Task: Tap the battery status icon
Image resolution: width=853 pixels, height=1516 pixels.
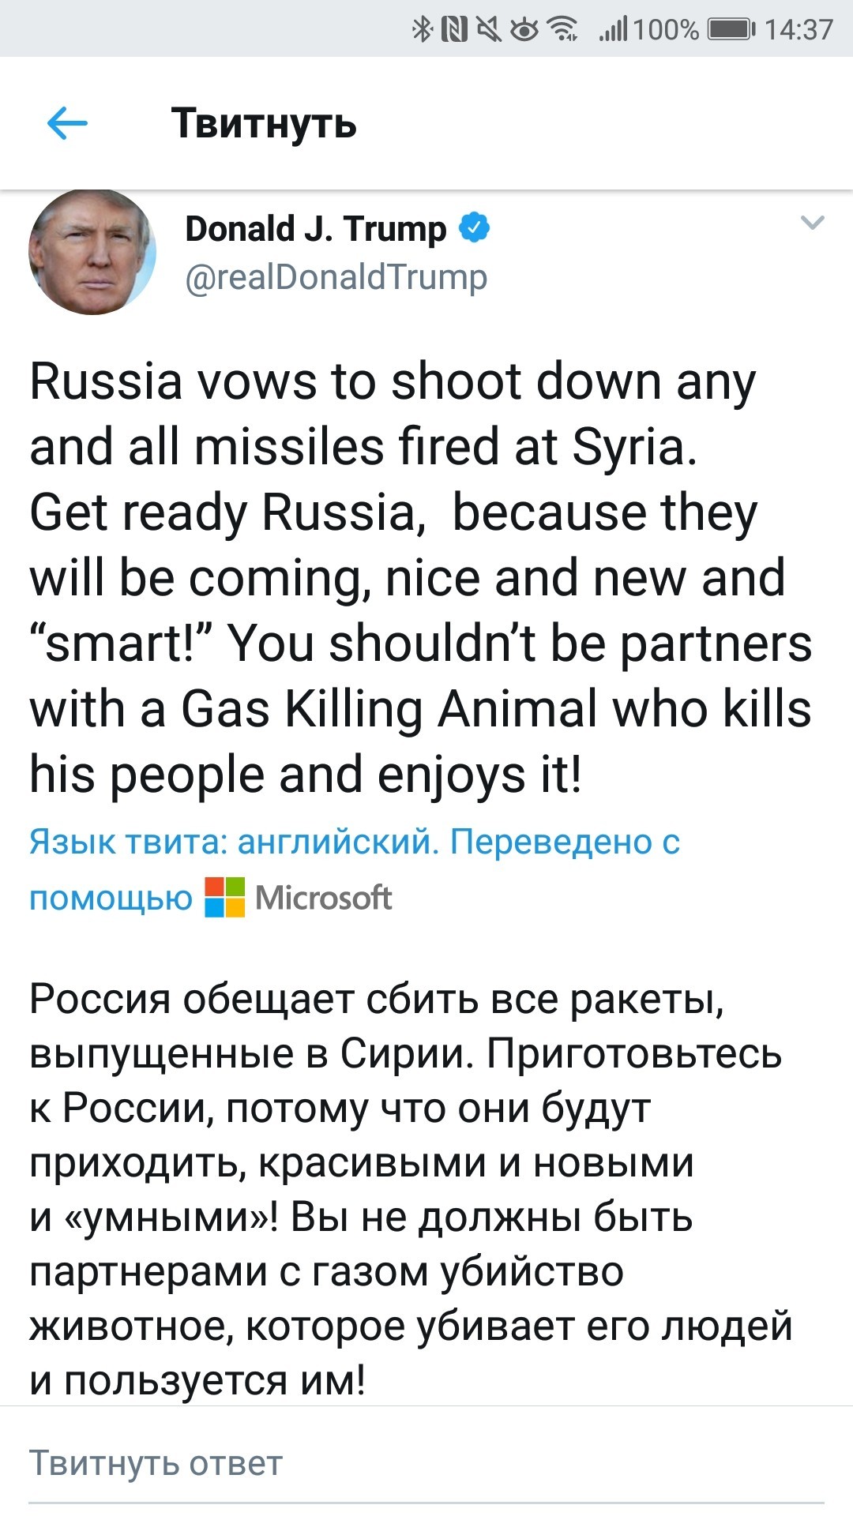Action: (730, 29)
